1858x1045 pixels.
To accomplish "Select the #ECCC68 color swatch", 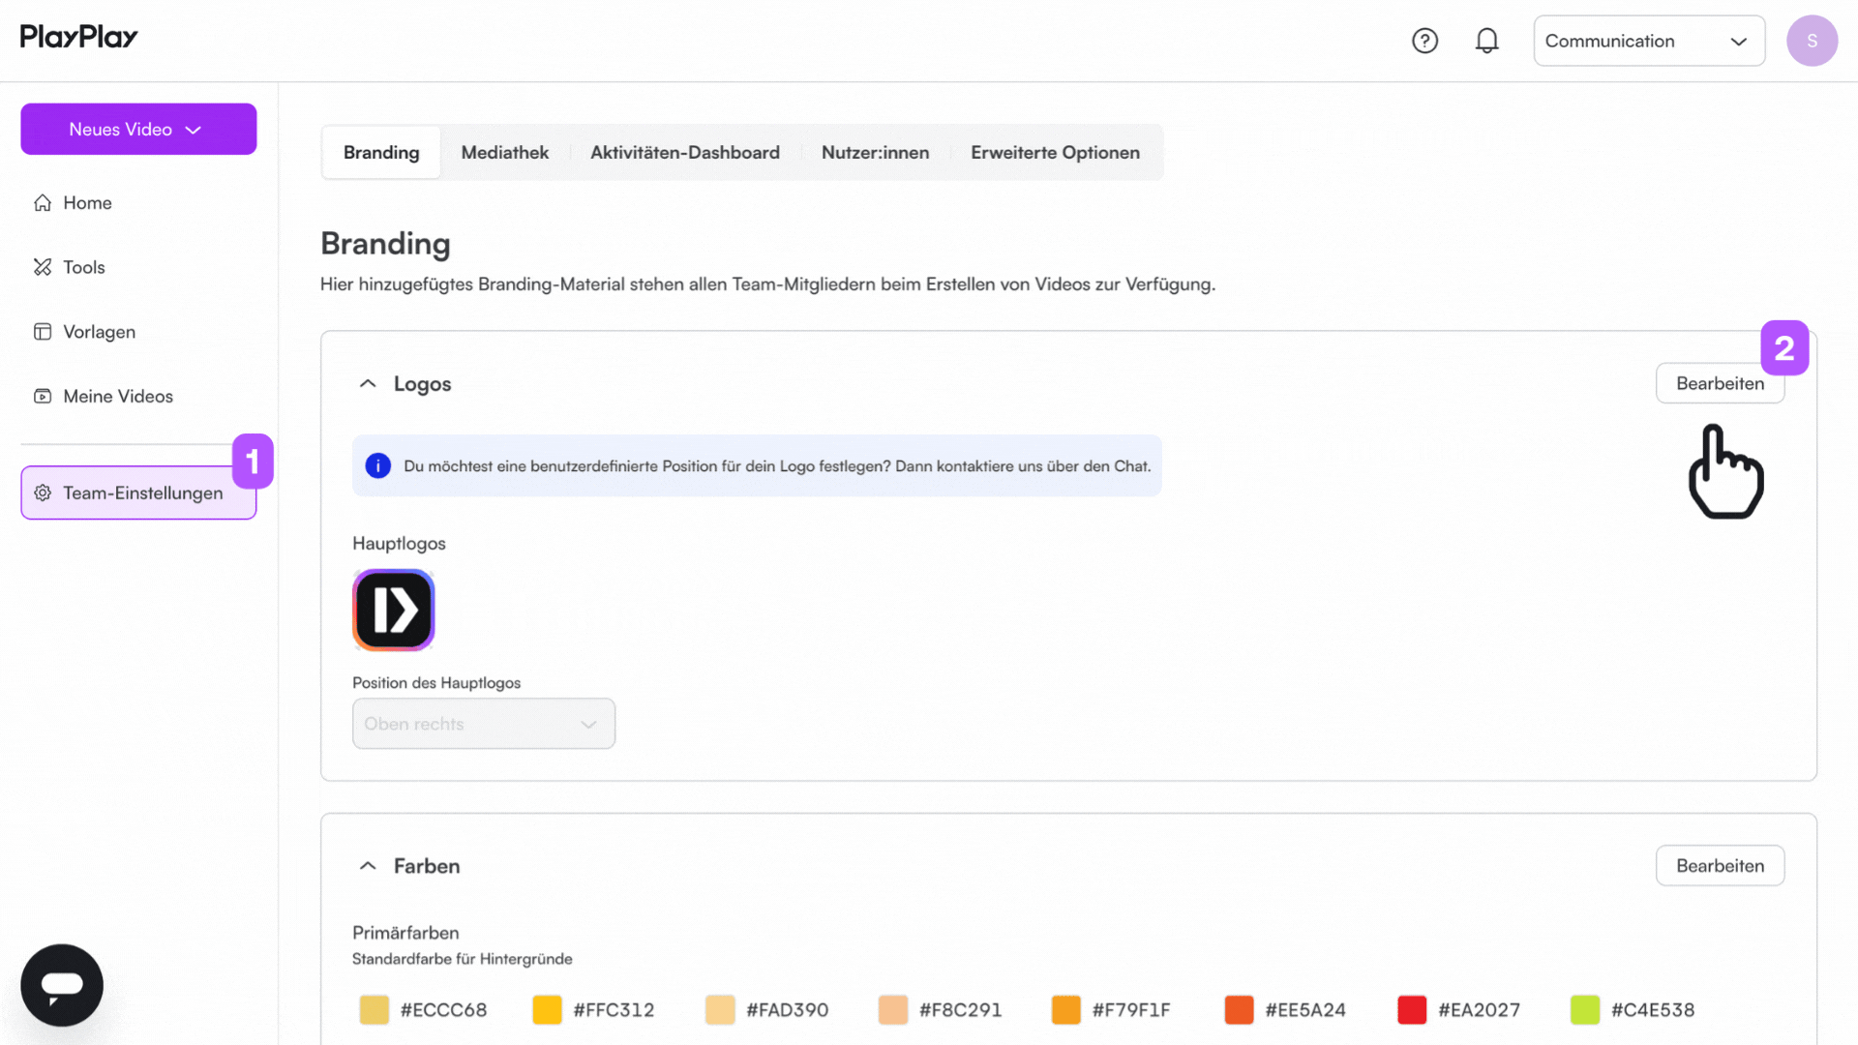I will [374, 1010].
